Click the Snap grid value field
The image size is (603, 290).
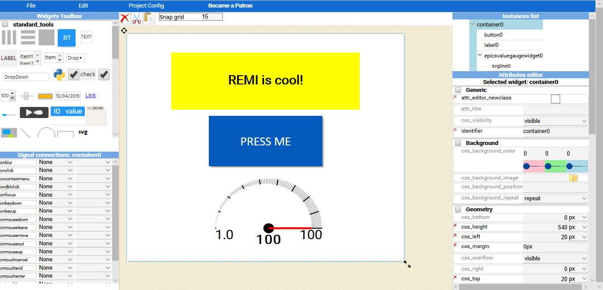coord(212,17)
